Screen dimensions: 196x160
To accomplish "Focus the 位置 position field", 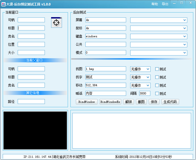I will pos(31,44).
